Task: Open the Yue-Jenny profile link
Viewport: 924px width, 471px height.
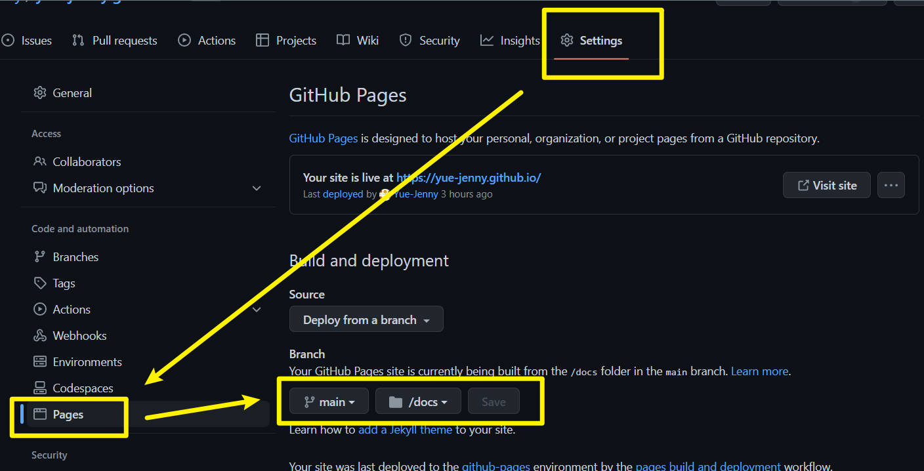Action: (x=415, y=194)
